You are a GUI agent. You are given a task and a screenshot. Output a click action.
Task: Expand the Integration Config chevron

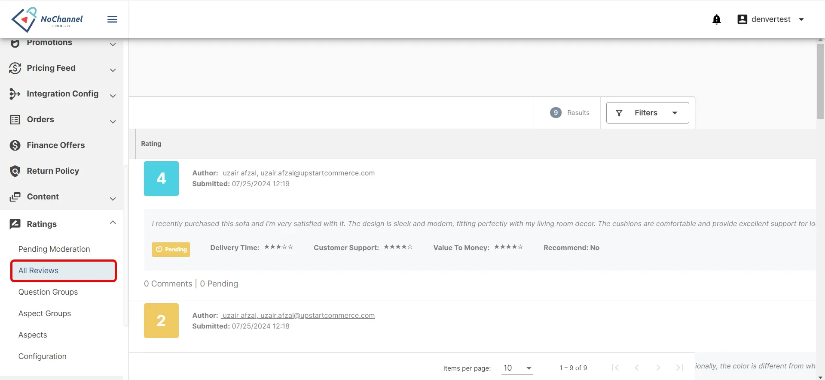point(113,96)
